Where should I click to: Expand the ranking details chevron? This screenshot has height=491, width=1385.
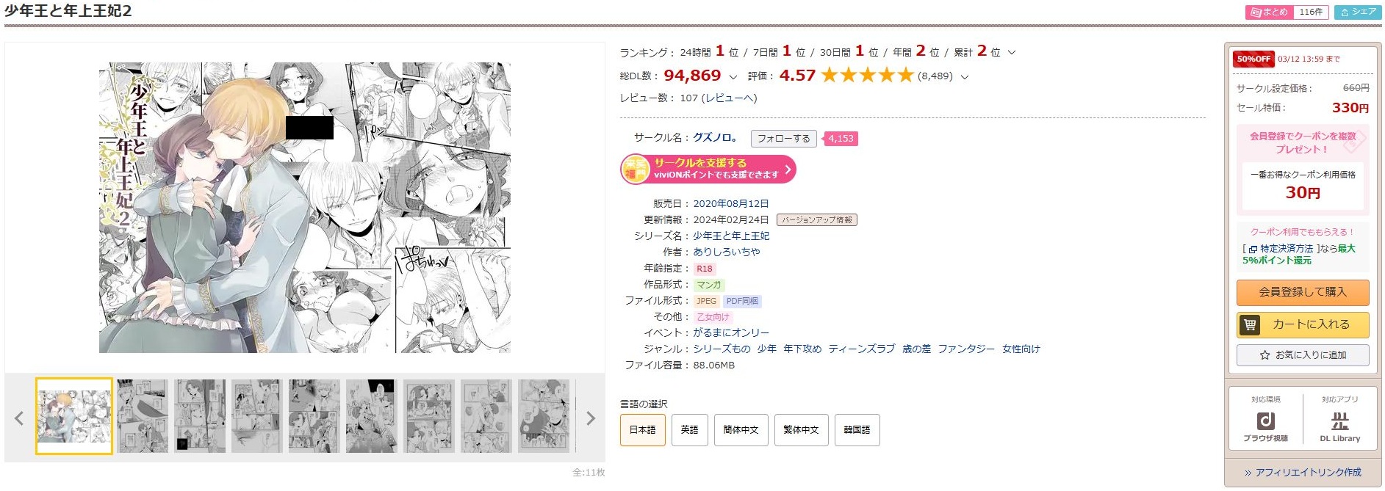click(x=1012, y=52)
